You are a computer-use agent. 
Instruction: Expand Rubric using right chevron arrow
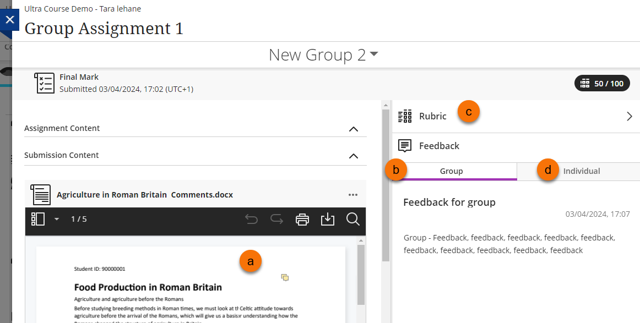click(x=629, y=116)
